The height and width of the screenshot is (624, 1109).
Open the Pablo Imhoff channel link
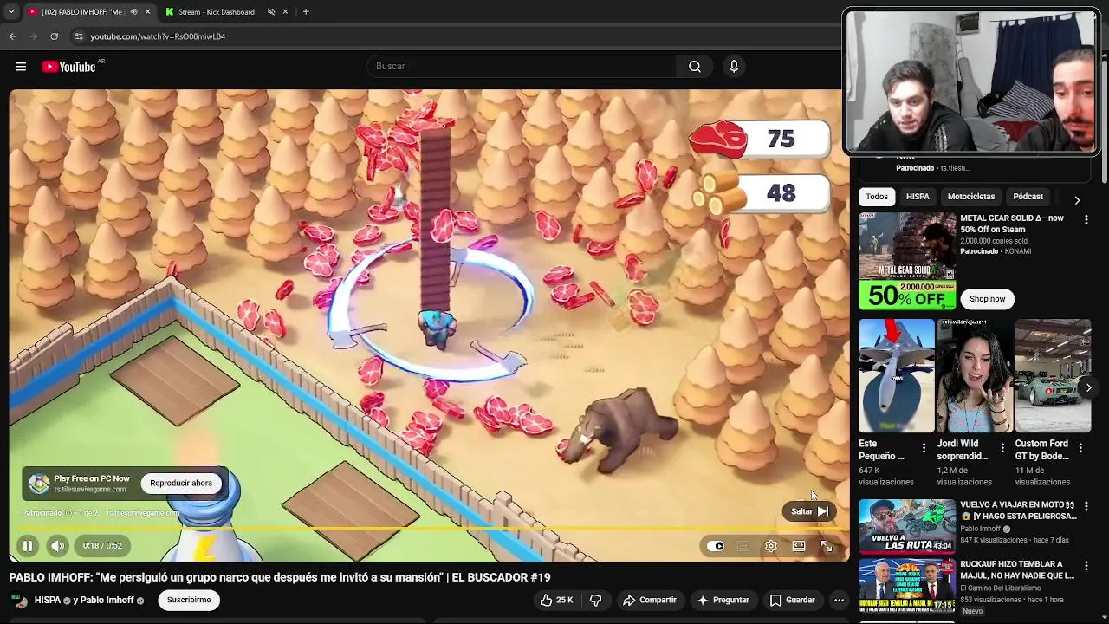(x=107, y=600)
